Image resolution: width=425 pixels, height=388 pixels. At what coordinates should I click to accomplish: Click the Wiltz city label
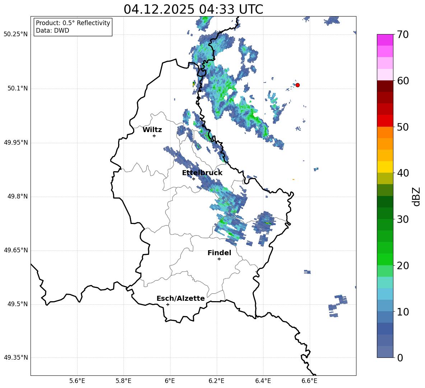pos(152,130)
